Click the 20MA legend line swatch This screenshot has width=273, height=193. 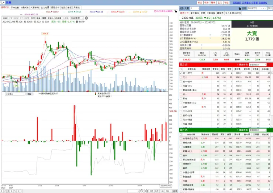pos(86,12)
